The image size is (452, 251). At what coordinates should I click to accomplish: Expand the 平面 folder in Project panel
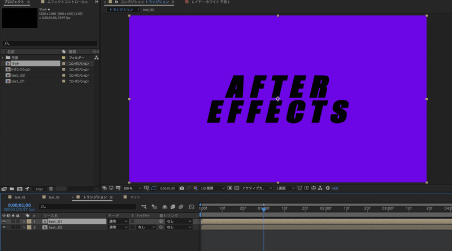(3, 58)
